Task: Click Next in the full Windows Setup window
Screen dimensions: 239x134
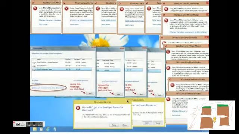Action: coord(90,93)
